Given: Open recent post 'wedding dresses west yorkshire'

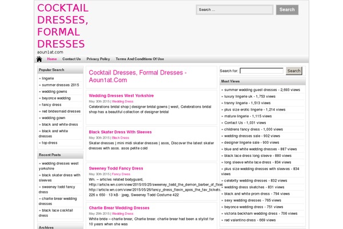Looking at the screenshot, I should coord(59,166).
